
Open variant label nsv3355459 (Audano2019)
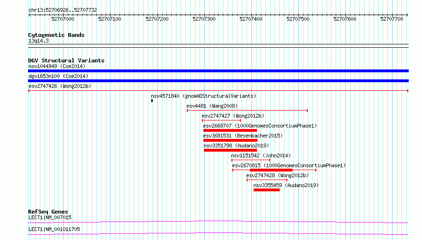(x=286, y=185)
